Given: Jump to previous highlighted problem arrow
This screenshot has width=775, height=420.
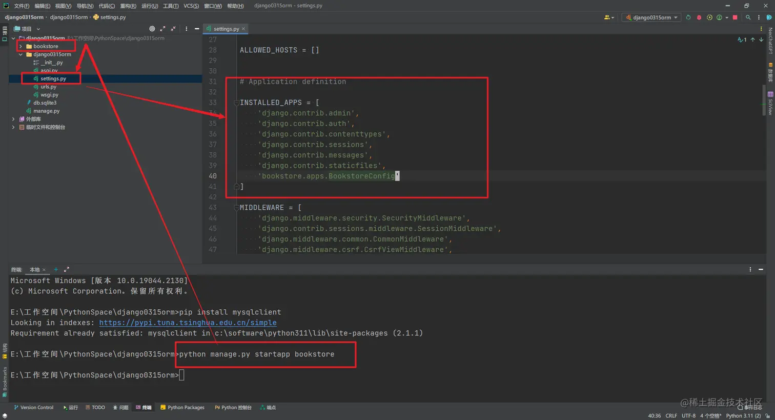Looking at the screenshot, I should 752,39.
